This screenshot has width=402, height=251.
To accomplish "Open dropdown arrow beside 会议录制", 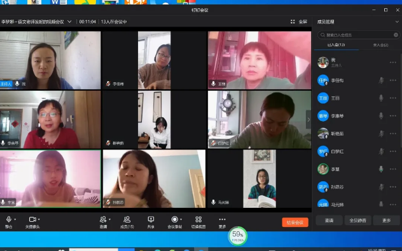I will coord(181,219).
